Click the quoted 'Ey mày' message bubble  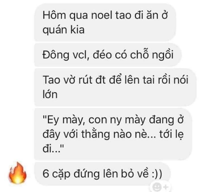point(113,134)
